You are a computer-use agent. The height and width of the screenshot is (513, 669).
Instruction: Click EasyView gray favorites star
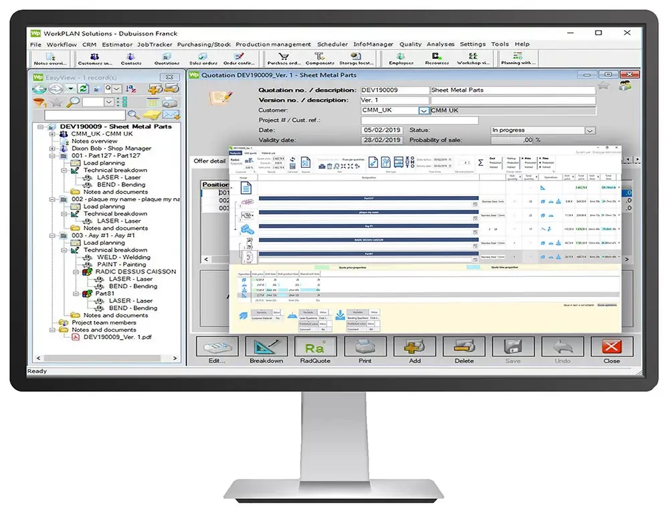click(x=56, y=102)
